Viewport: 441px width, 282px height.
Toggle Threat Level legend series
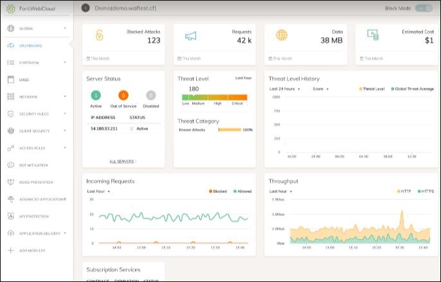(372, 89)
